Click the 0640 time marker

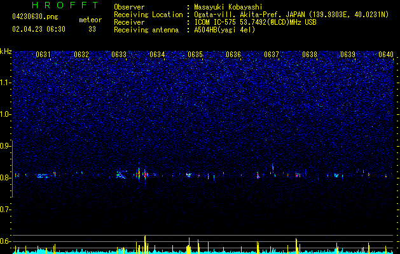(x=386, y=55)
